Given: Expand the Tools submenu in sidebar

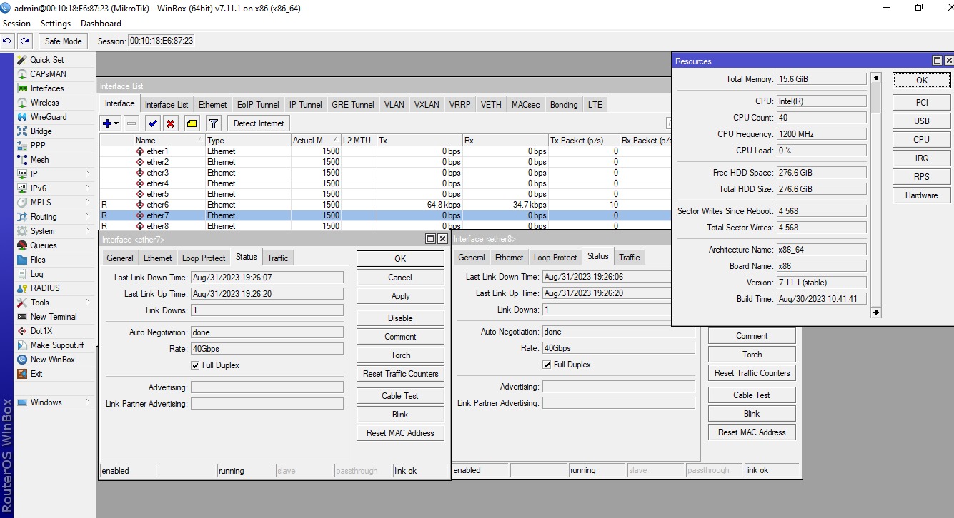Looking at the screenshot, I should click(87, 303).
